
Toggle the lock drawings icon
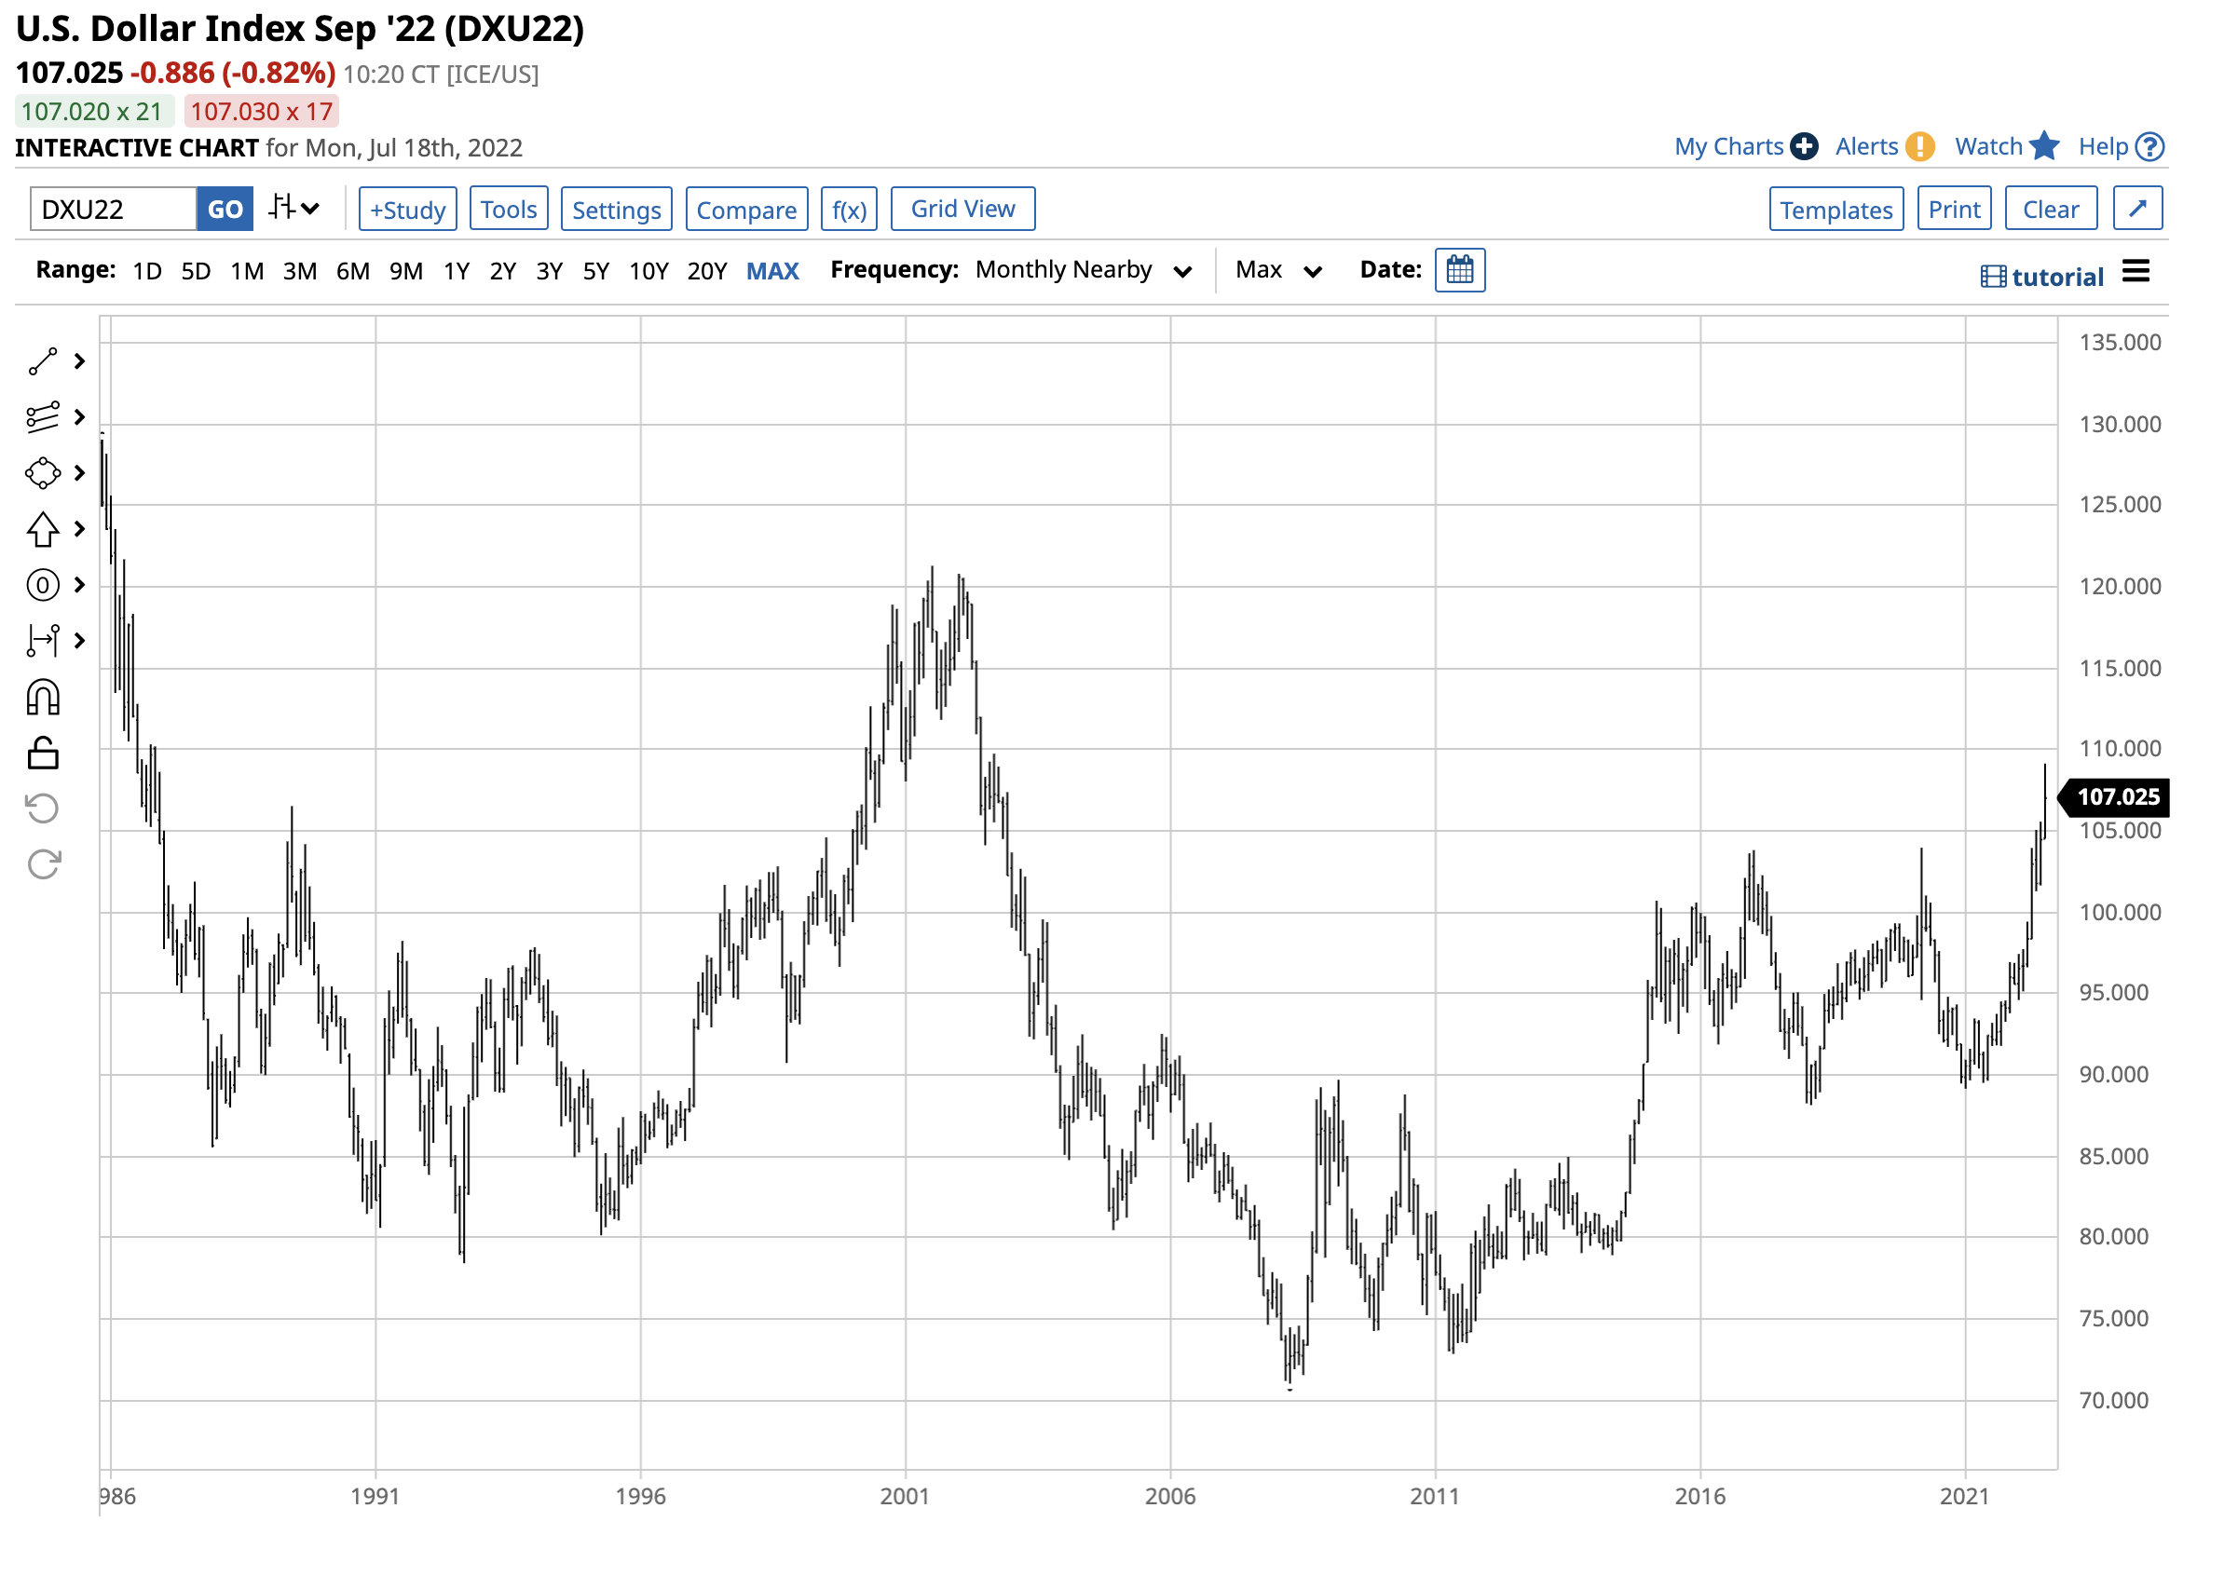point(43,754)
